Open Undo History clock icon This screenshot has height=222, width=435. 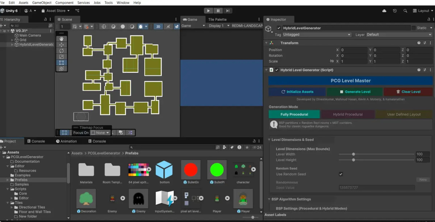click(x=395, y=11)
